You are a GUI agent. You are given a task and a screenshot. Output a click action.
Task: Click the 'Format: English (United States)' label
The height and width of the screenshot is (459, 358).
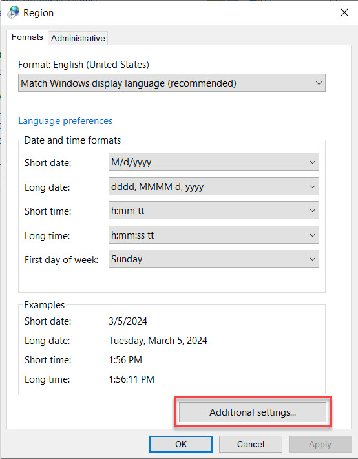[x=83, y=65]
